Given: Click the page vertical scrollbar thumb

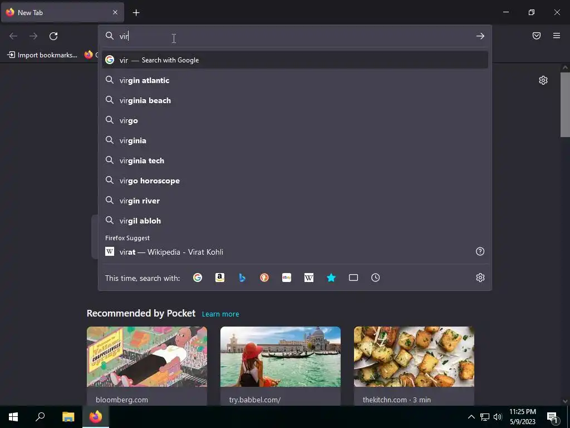Looking at the screenshot, I should tap(565, 104).
